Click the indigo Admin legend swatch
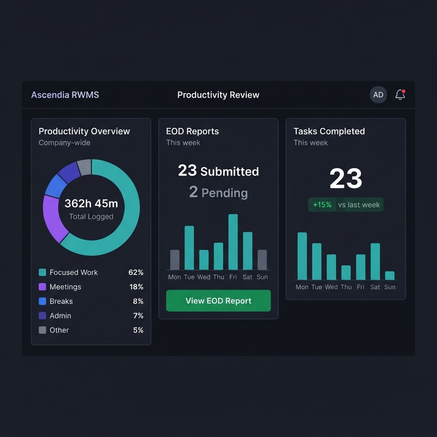Screen dimensions: 437x437 [42, 316]
